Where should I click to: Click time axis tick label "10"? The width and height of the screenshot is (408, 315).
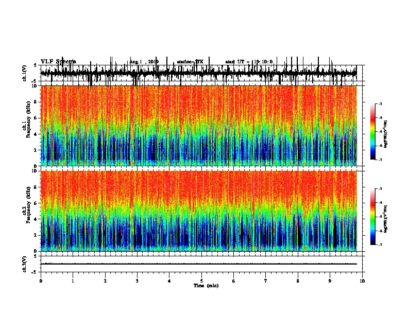(x=362, y=281)
